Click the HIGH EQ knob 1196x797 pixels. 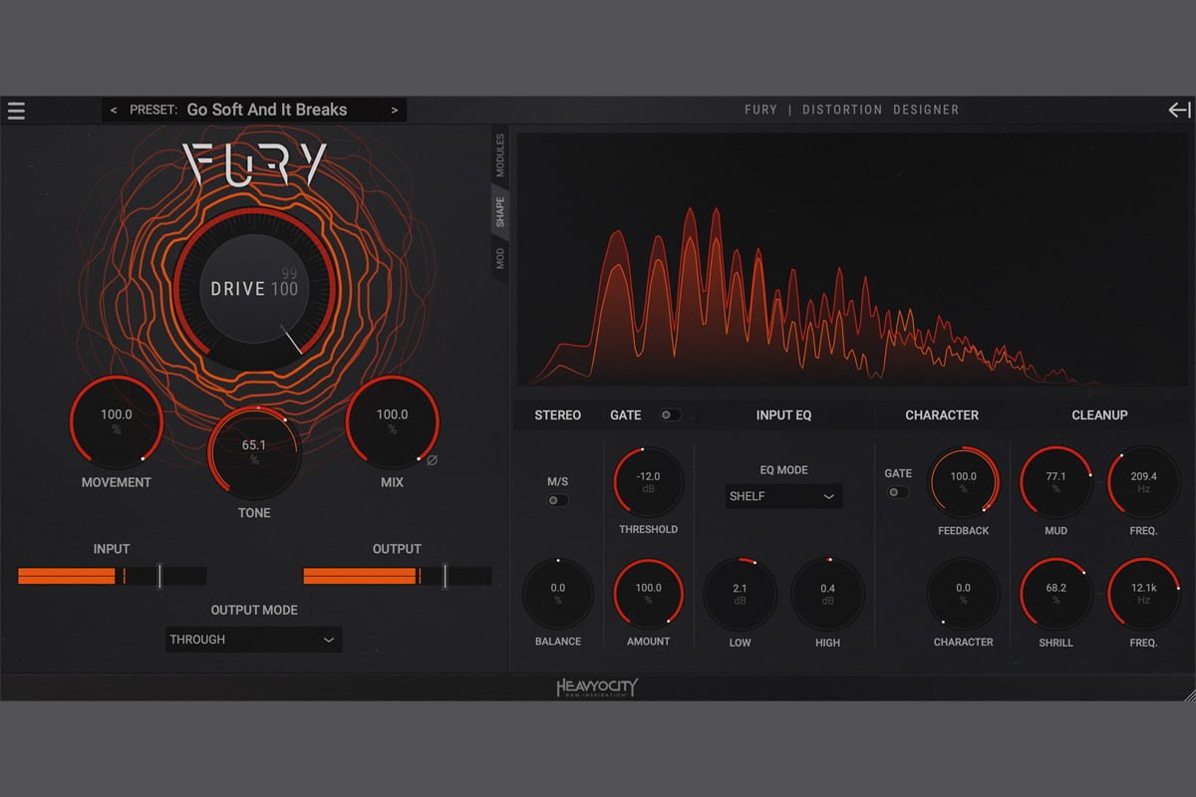coord(827,594)
